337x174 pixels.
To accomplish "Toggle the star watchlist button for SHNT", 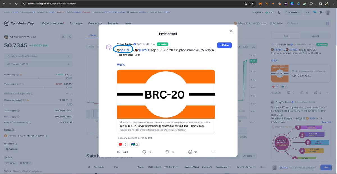I will coord(63,36).
